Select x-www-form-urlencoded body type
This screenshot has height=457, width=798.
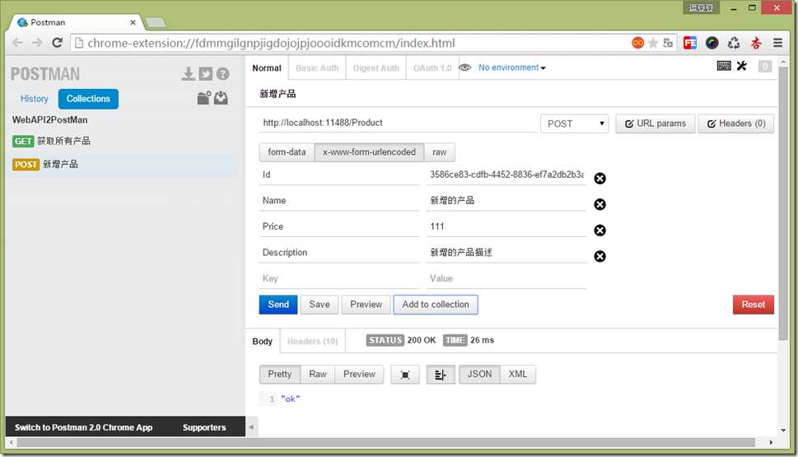[369, 152]
